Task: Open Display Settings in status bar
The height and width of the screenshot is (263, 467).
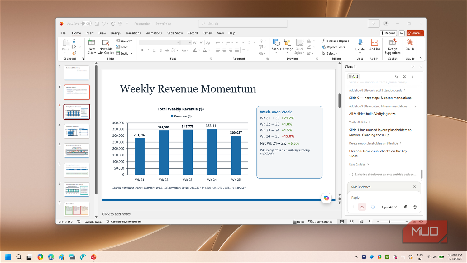Action: coord(320,222)
